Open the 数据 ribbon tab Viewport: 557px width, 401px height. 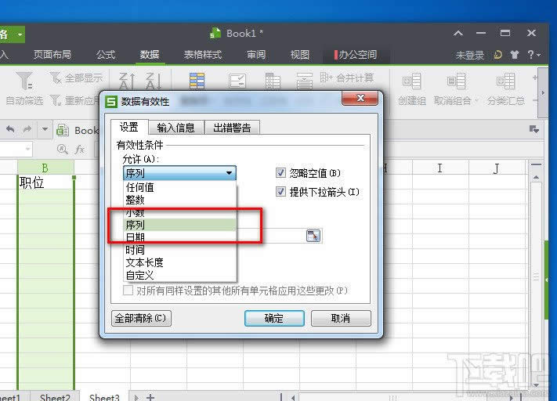(149, 54)
